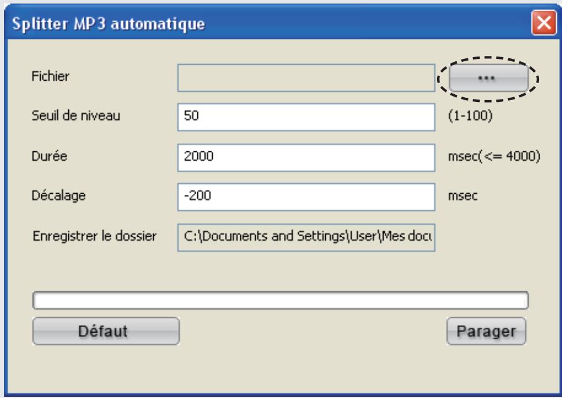Edit the Décalage field showing -200

coord(306,197)
